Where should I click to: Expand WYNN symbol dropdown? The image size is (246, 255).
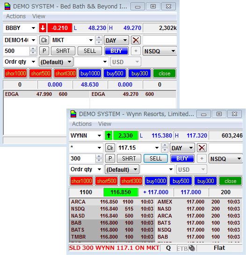tap(99, 136)
